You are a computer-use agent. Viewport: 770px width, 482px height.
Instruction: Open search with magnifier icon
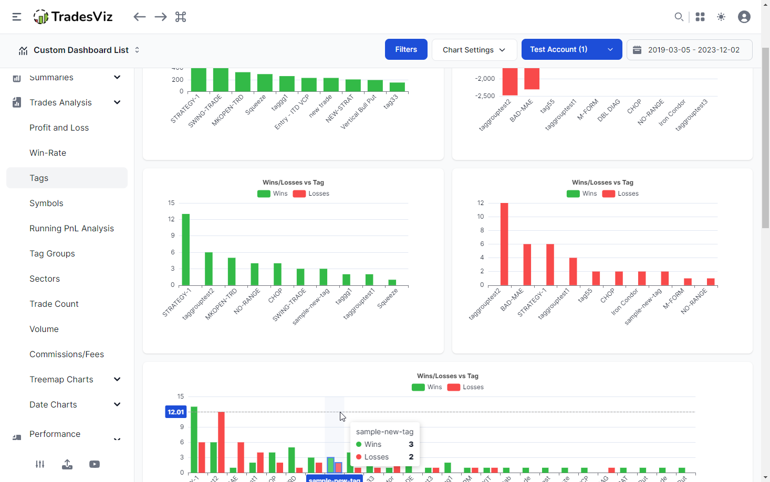point(679,17)
